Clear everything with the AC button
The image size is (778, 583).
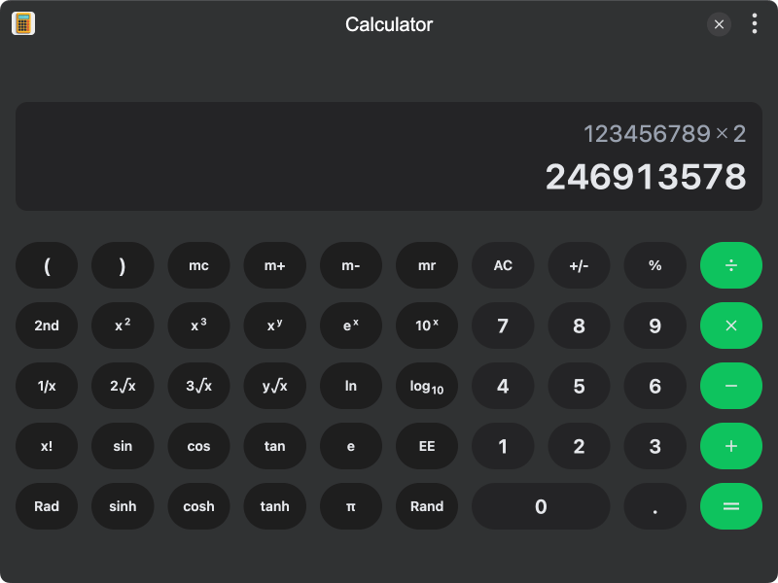pos(503,265)
